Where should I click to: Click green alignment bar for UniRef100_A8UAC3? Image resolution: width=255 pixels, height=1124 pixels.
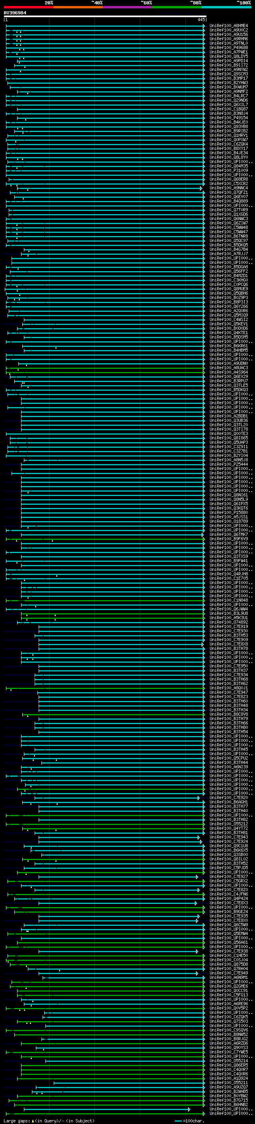[106, 368]
